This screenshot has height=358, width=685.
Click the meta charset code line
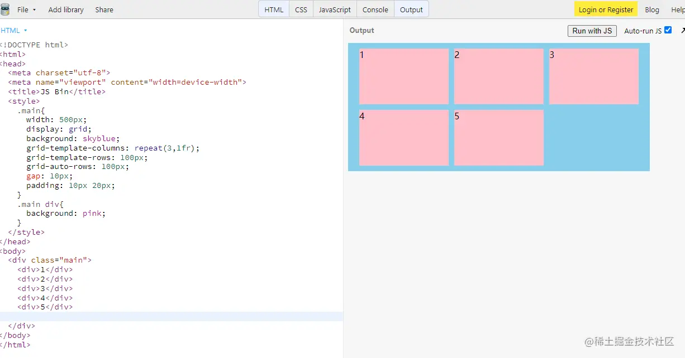(59, 72)
